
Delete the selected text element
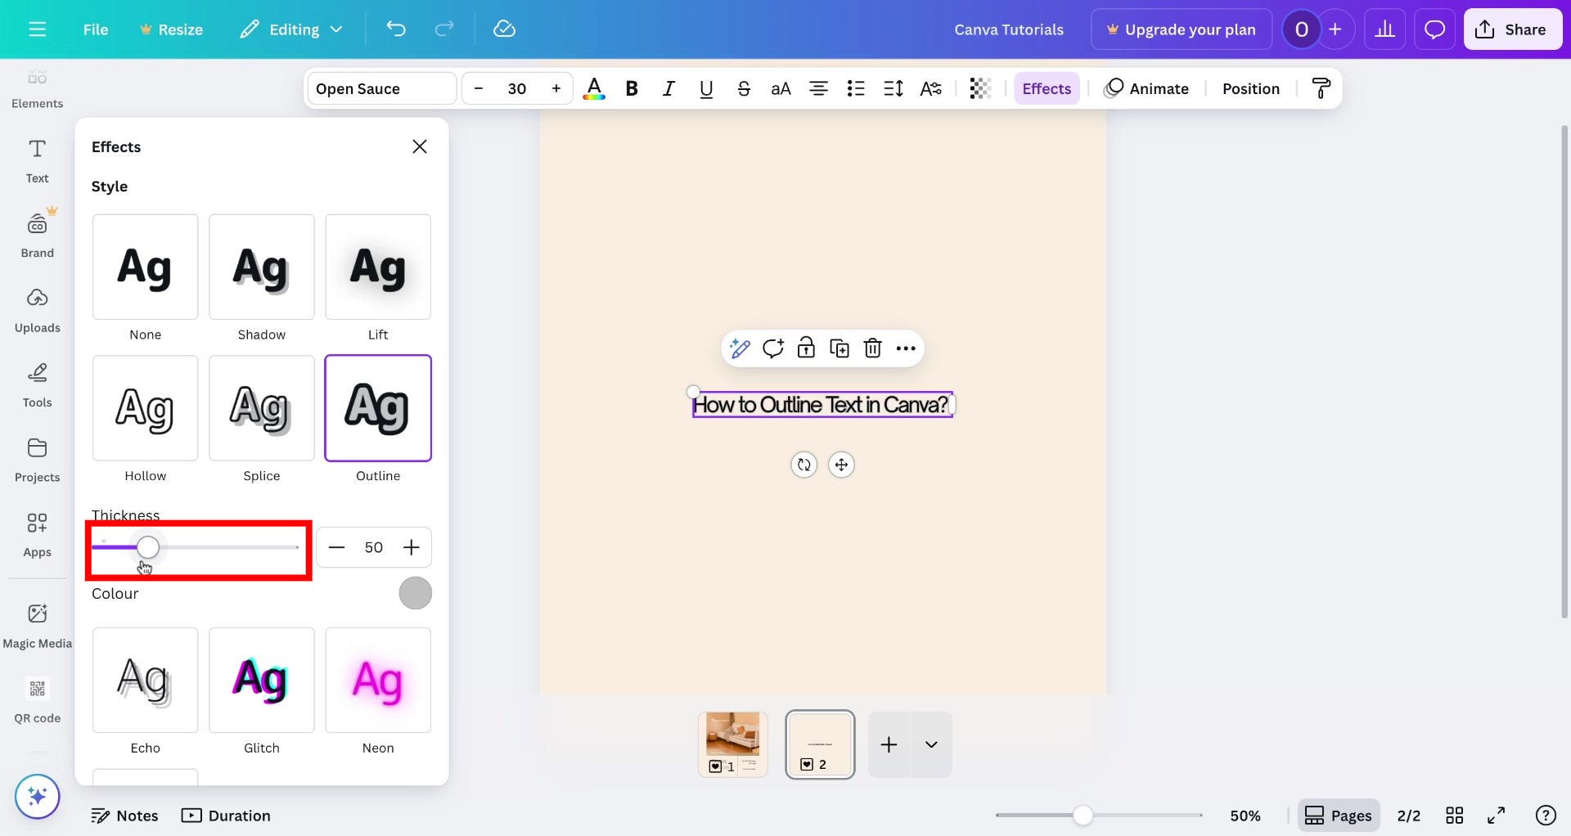872,348
